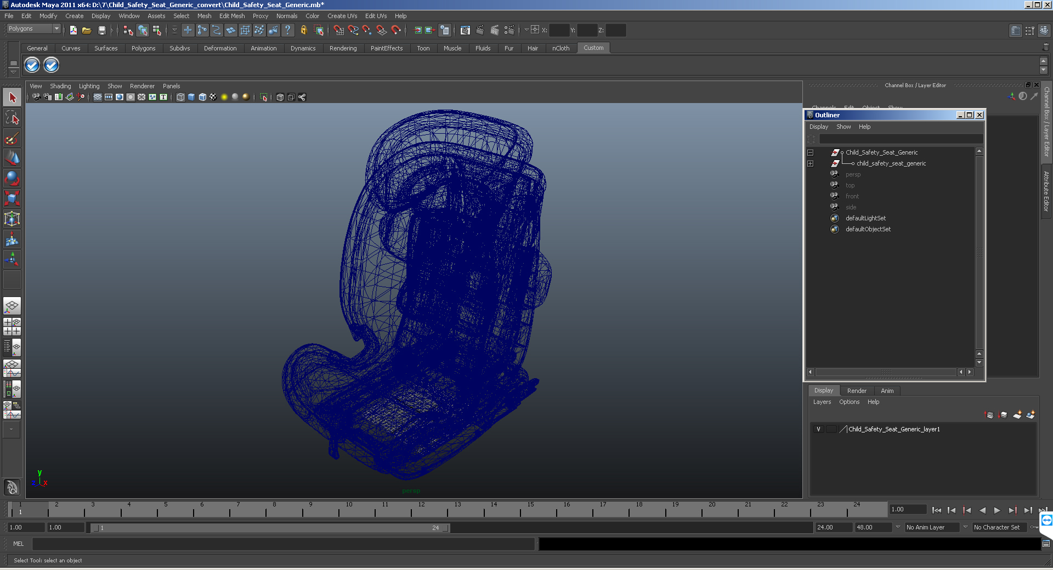Switch to the Polygons shelf tab

pos(143,48)
